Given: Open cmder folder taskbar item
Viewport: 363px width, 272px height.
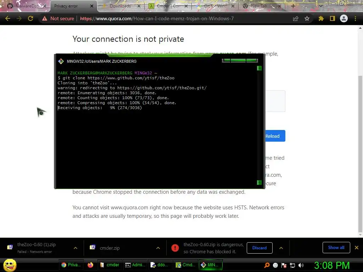Looking at the screenshot, I should pos(110,265).
